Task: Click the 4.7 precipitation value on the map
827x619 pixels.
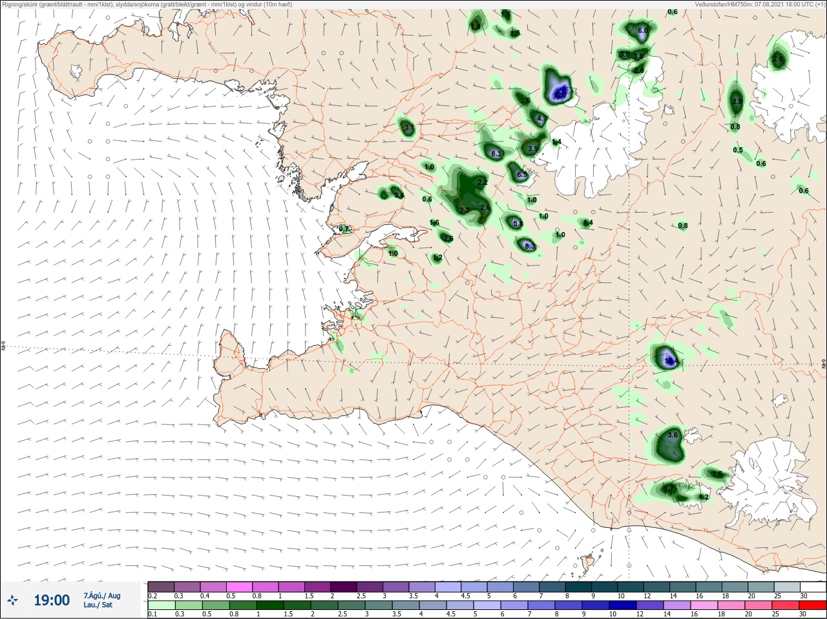Action: 542,118
